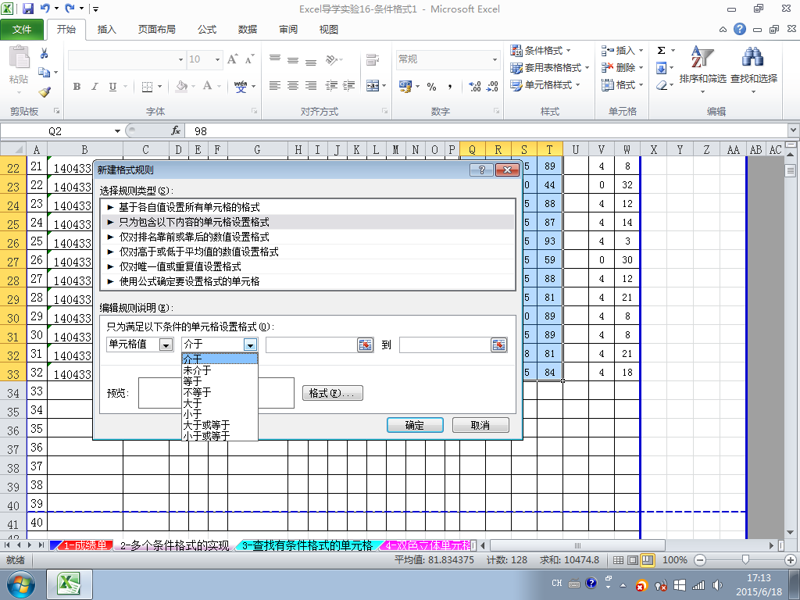This screenshot has height=600, width=800.
Task: Click the cell borders icon
Action: coord(147,86)
